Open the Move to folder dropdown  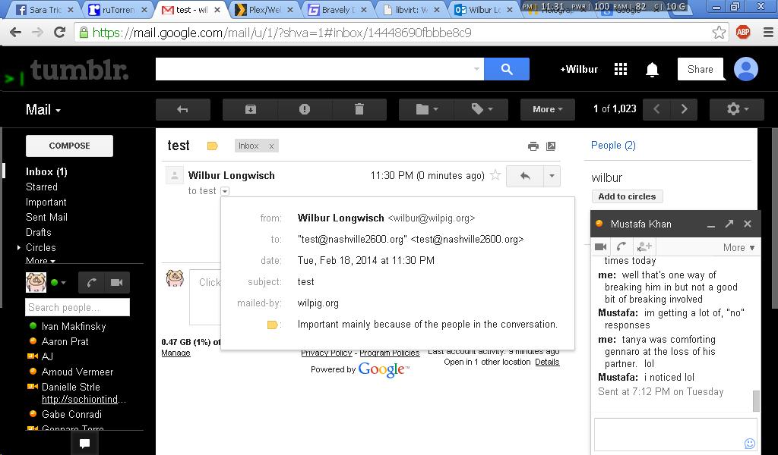427,109
